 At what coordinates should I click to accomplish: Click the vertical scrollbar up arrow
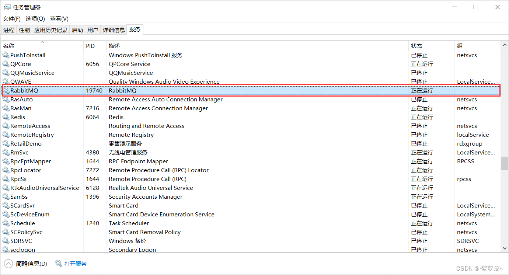coord(505,45)
